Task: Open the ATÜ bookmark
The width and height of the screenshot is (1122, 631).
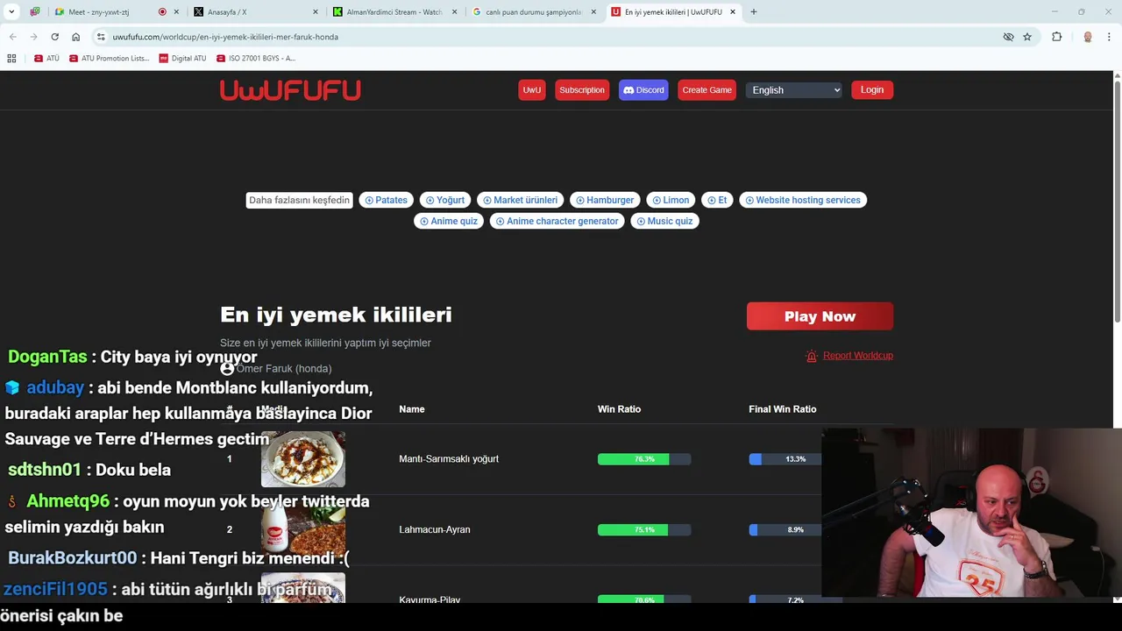Action: [46, 59]
